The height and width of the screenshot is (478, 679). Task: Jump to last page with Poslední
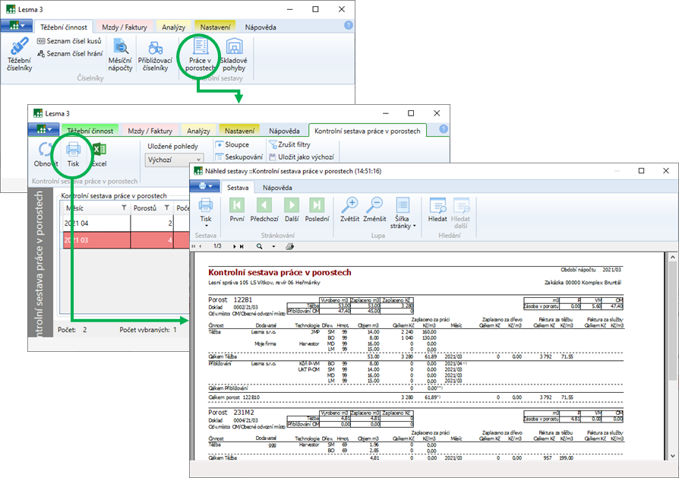pos(317,210)
